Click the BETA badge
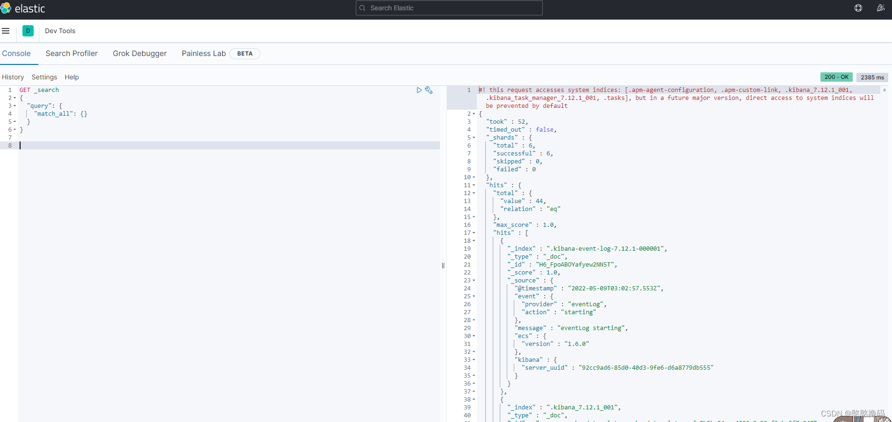Screen dimensions: 892x422 [x=245, y=54]
